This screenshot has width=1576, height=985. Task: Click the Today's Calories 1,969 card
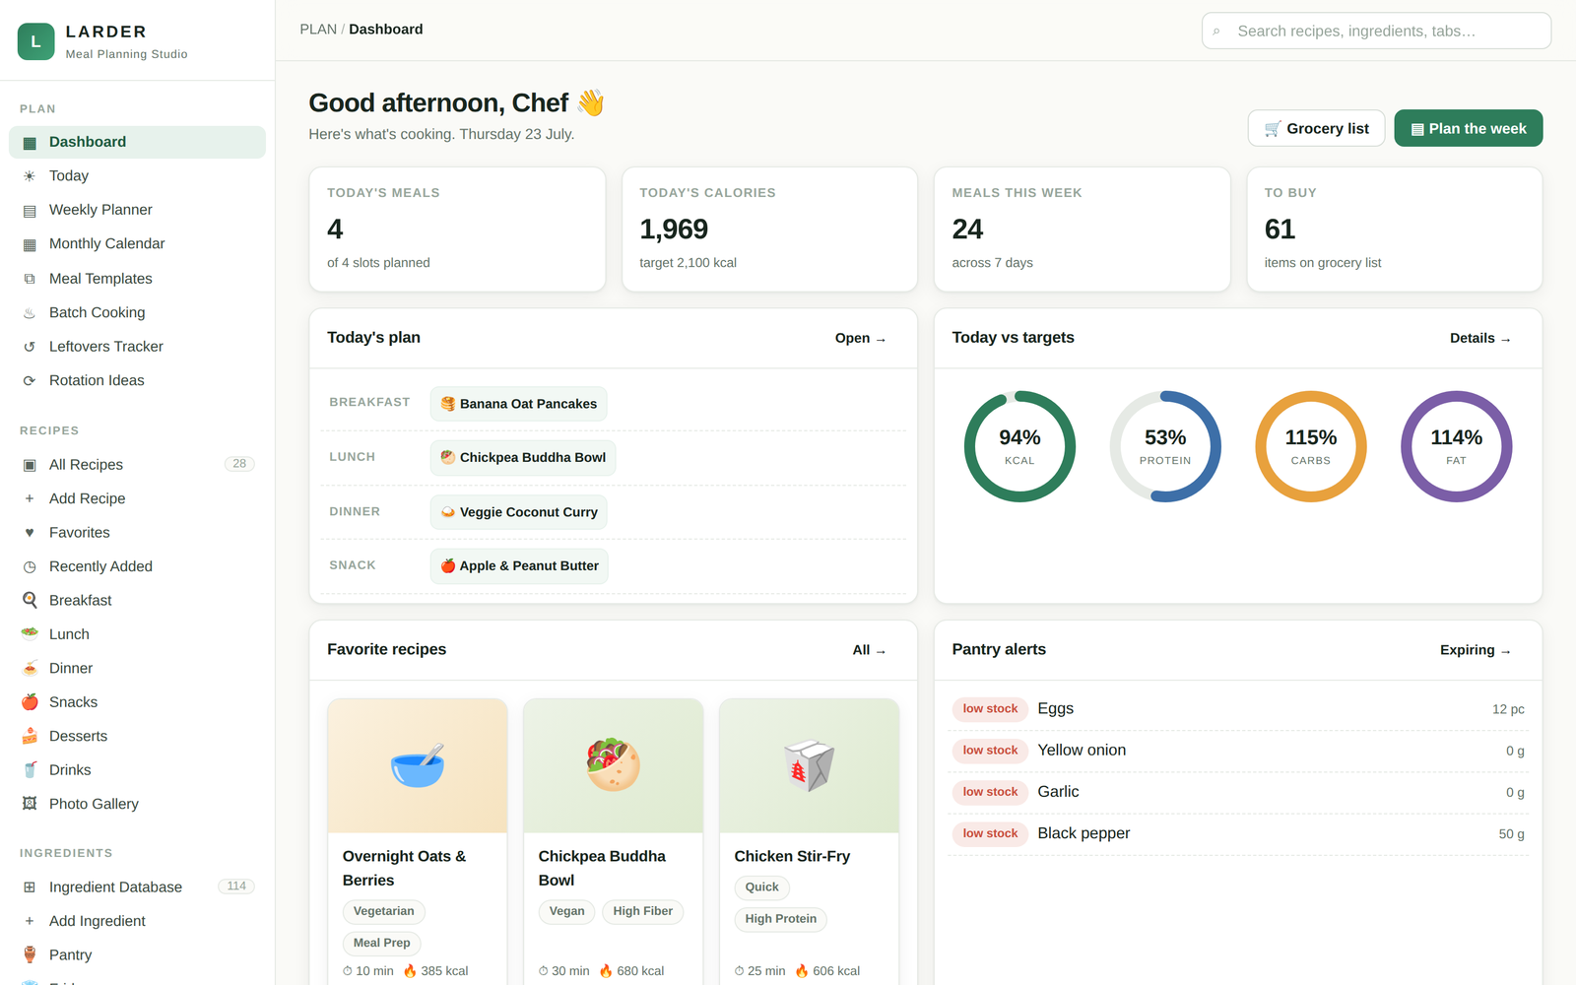[769, 230]
